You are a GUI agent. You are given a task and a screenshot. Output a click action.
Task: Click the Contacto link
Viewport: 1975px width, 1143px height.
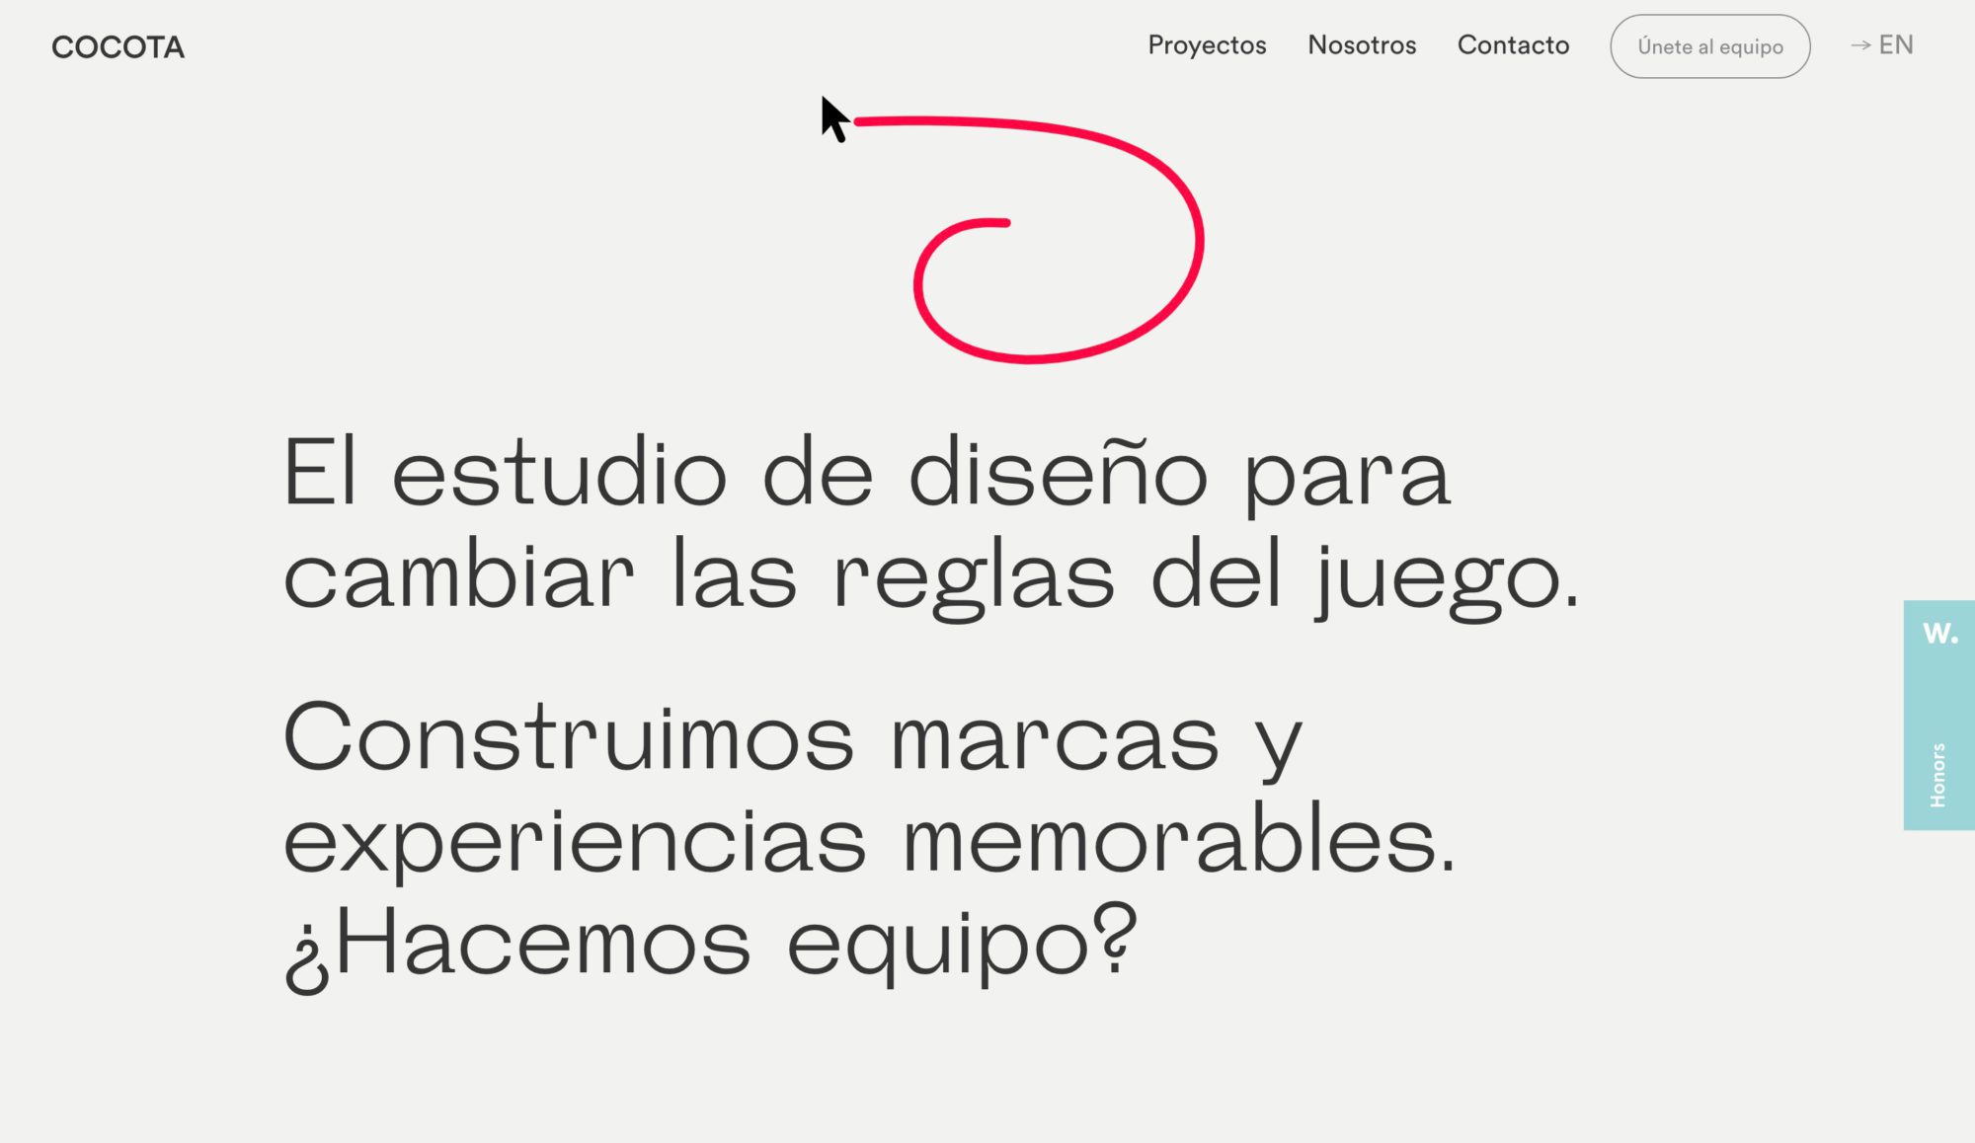point(1514,44)
